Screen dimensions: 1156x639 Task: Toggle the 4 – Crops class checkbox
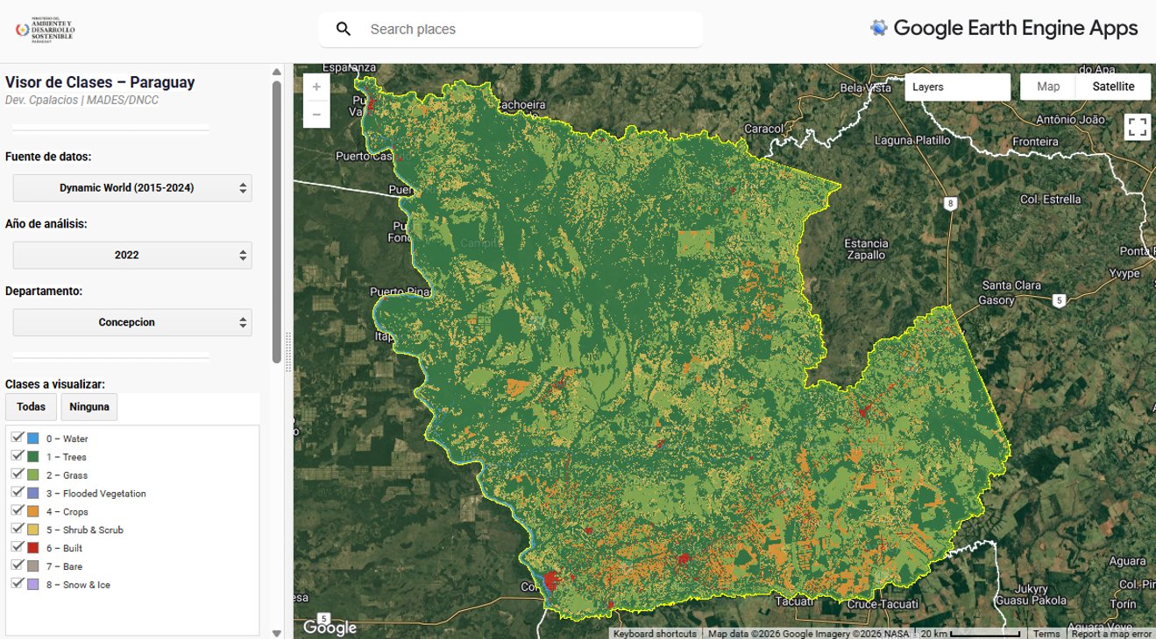17,510
